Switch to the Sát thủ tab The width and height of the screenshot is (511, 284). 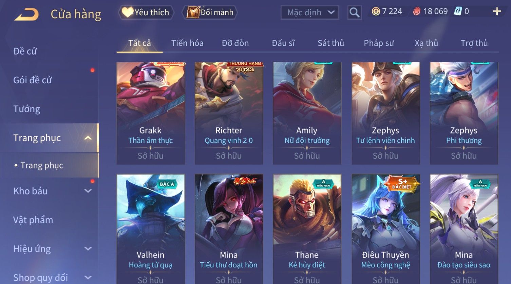pos(331,43)
